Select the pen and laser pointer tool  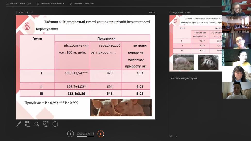19,124
